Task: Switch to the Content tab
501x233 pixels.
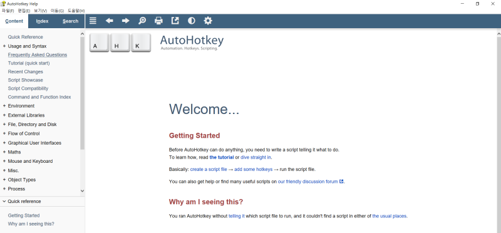Action: coord(14,21)
